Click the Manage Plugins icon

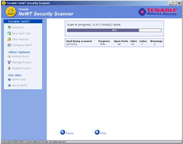pyautogui.click(x=9, y=62)
